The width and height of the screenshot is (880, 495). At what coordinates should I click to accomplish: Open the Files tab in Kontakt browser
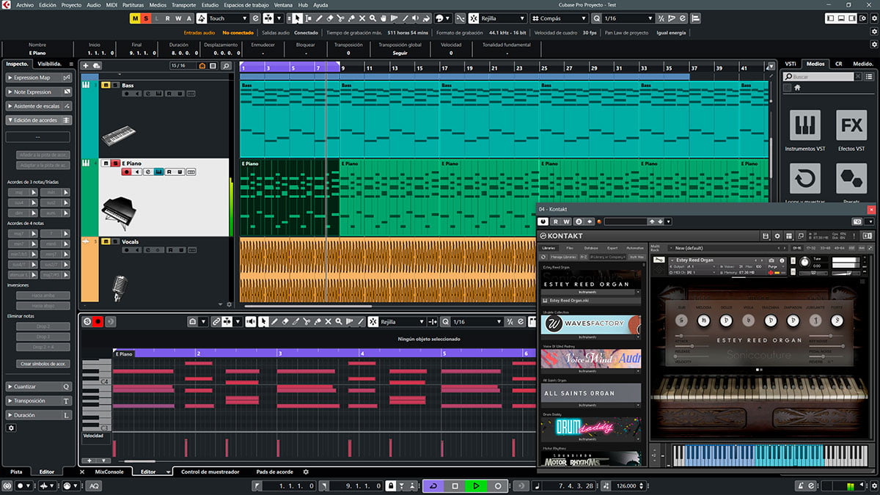(x=570, y=248)
